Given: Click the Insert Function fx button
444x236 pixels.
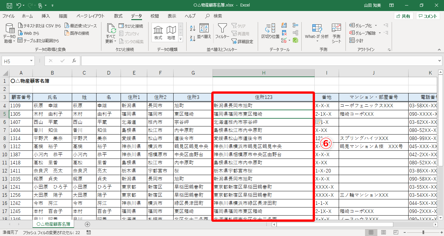Looking at the screenshot, I should pos(74,61).
